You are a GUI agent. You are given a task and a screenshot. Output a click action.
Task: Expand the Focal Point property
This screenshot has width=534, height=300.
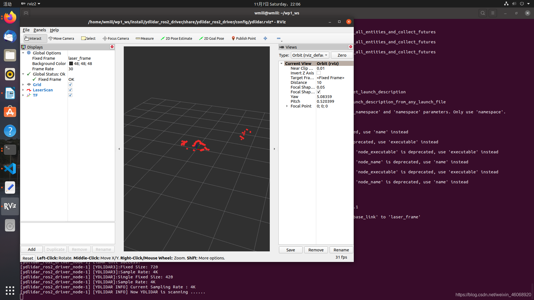(287, 106)
